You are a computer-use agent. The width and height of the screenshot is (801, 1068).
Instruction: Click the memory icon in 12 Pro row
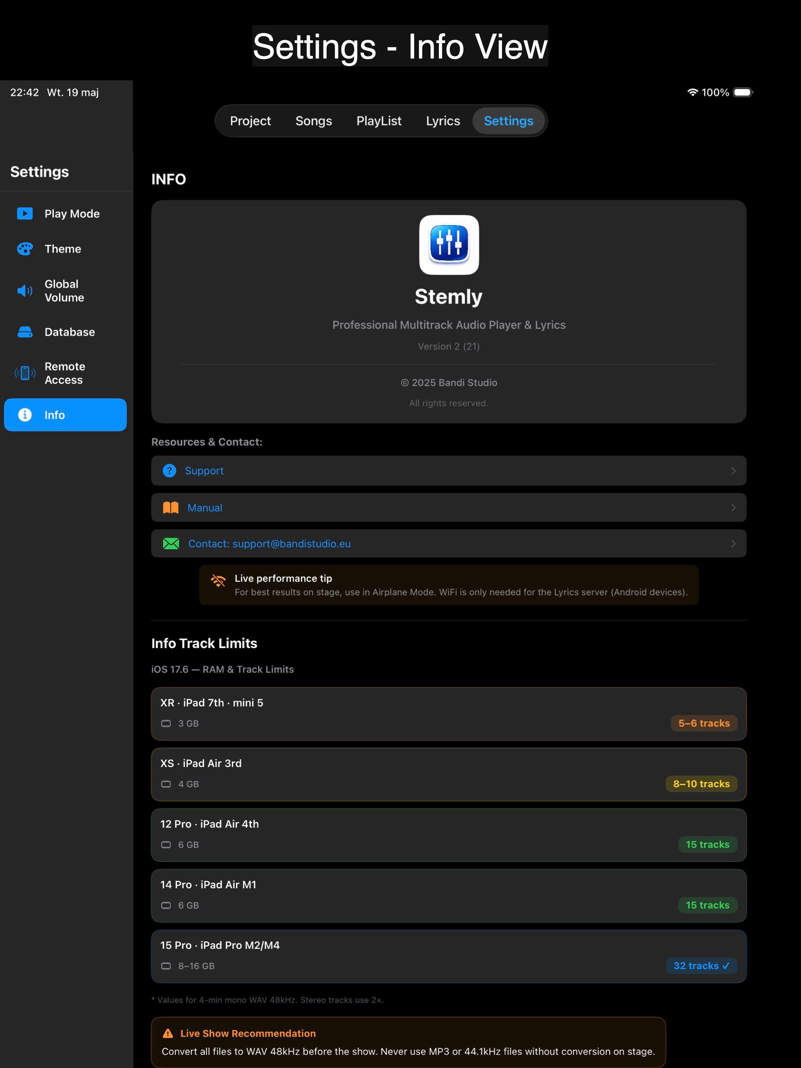point(166,844)
